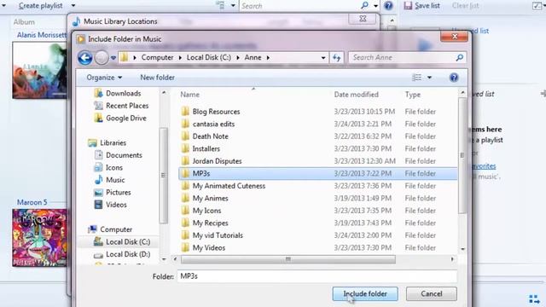The width and height of the screenshot is (546, 307).
Task: Open the Organize dropdown menu
Action: pos(104,78)
